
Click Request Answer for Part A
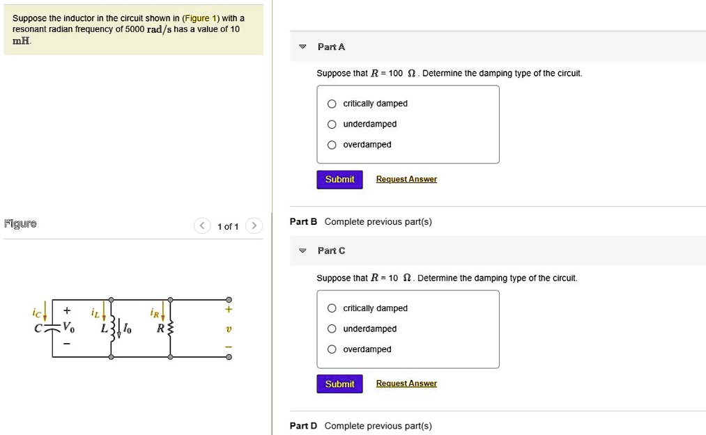click(x=406, y=179)
